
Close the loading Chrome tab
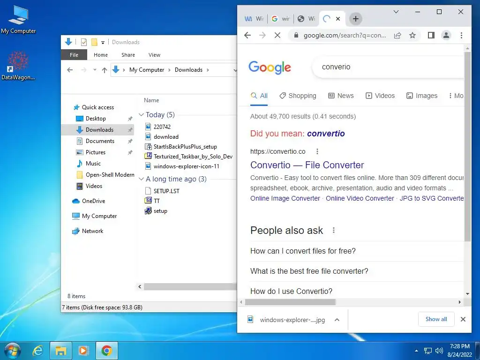coord(338,19)
